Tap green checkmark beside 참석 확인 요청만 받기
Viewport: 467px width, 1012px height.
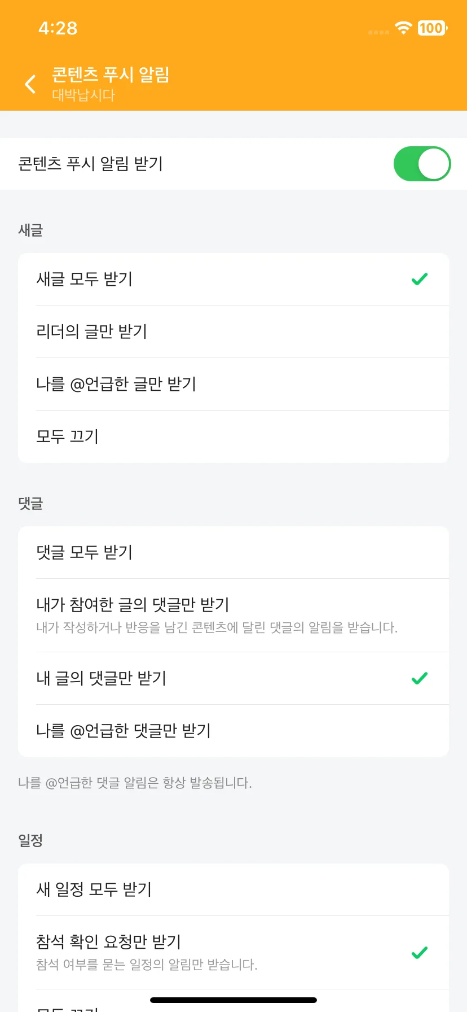[x=420, y=953]
